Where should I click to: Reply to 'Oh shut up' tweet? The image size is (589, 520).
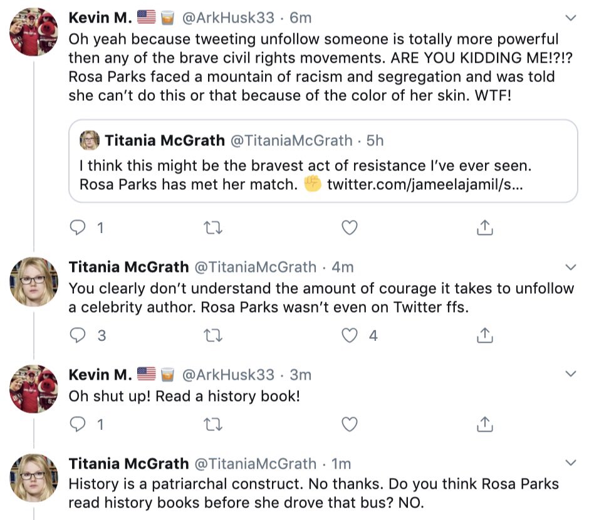click(78, 424)
